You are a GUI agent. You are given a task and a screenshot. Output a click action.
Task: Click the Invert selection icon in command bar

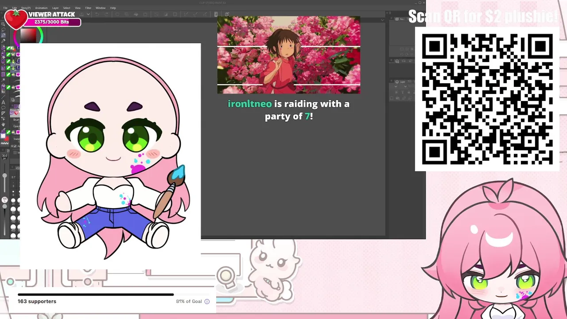tap(165, 14)
